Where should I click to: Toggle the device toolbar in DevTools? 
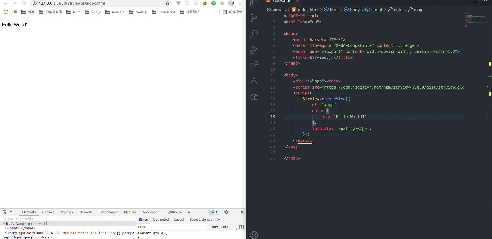tap(12, 212)
